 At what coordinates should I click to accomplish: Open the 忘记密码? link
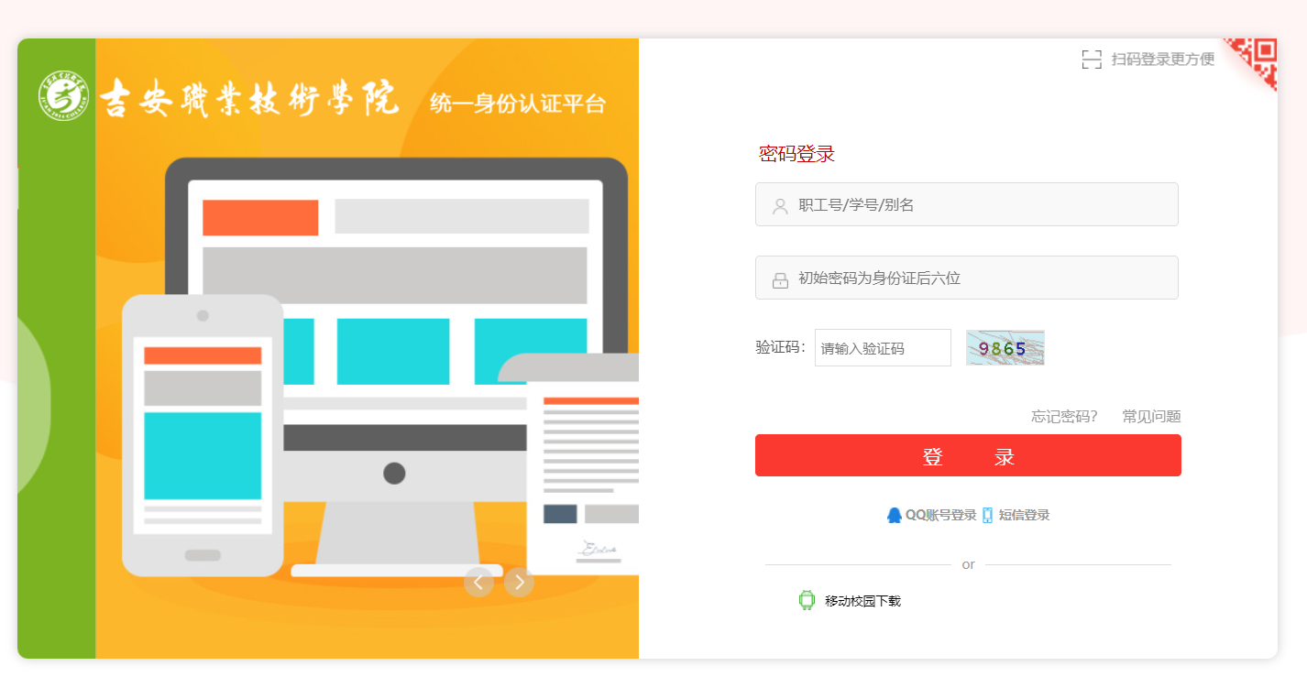(x=1064, y=417)
